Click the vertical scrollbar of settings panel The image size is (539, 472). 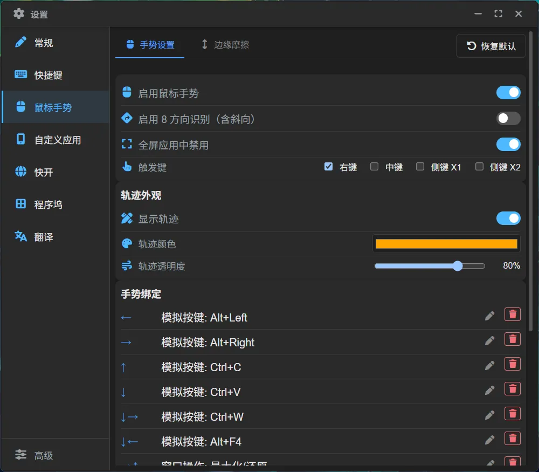[x=530, y=181]
